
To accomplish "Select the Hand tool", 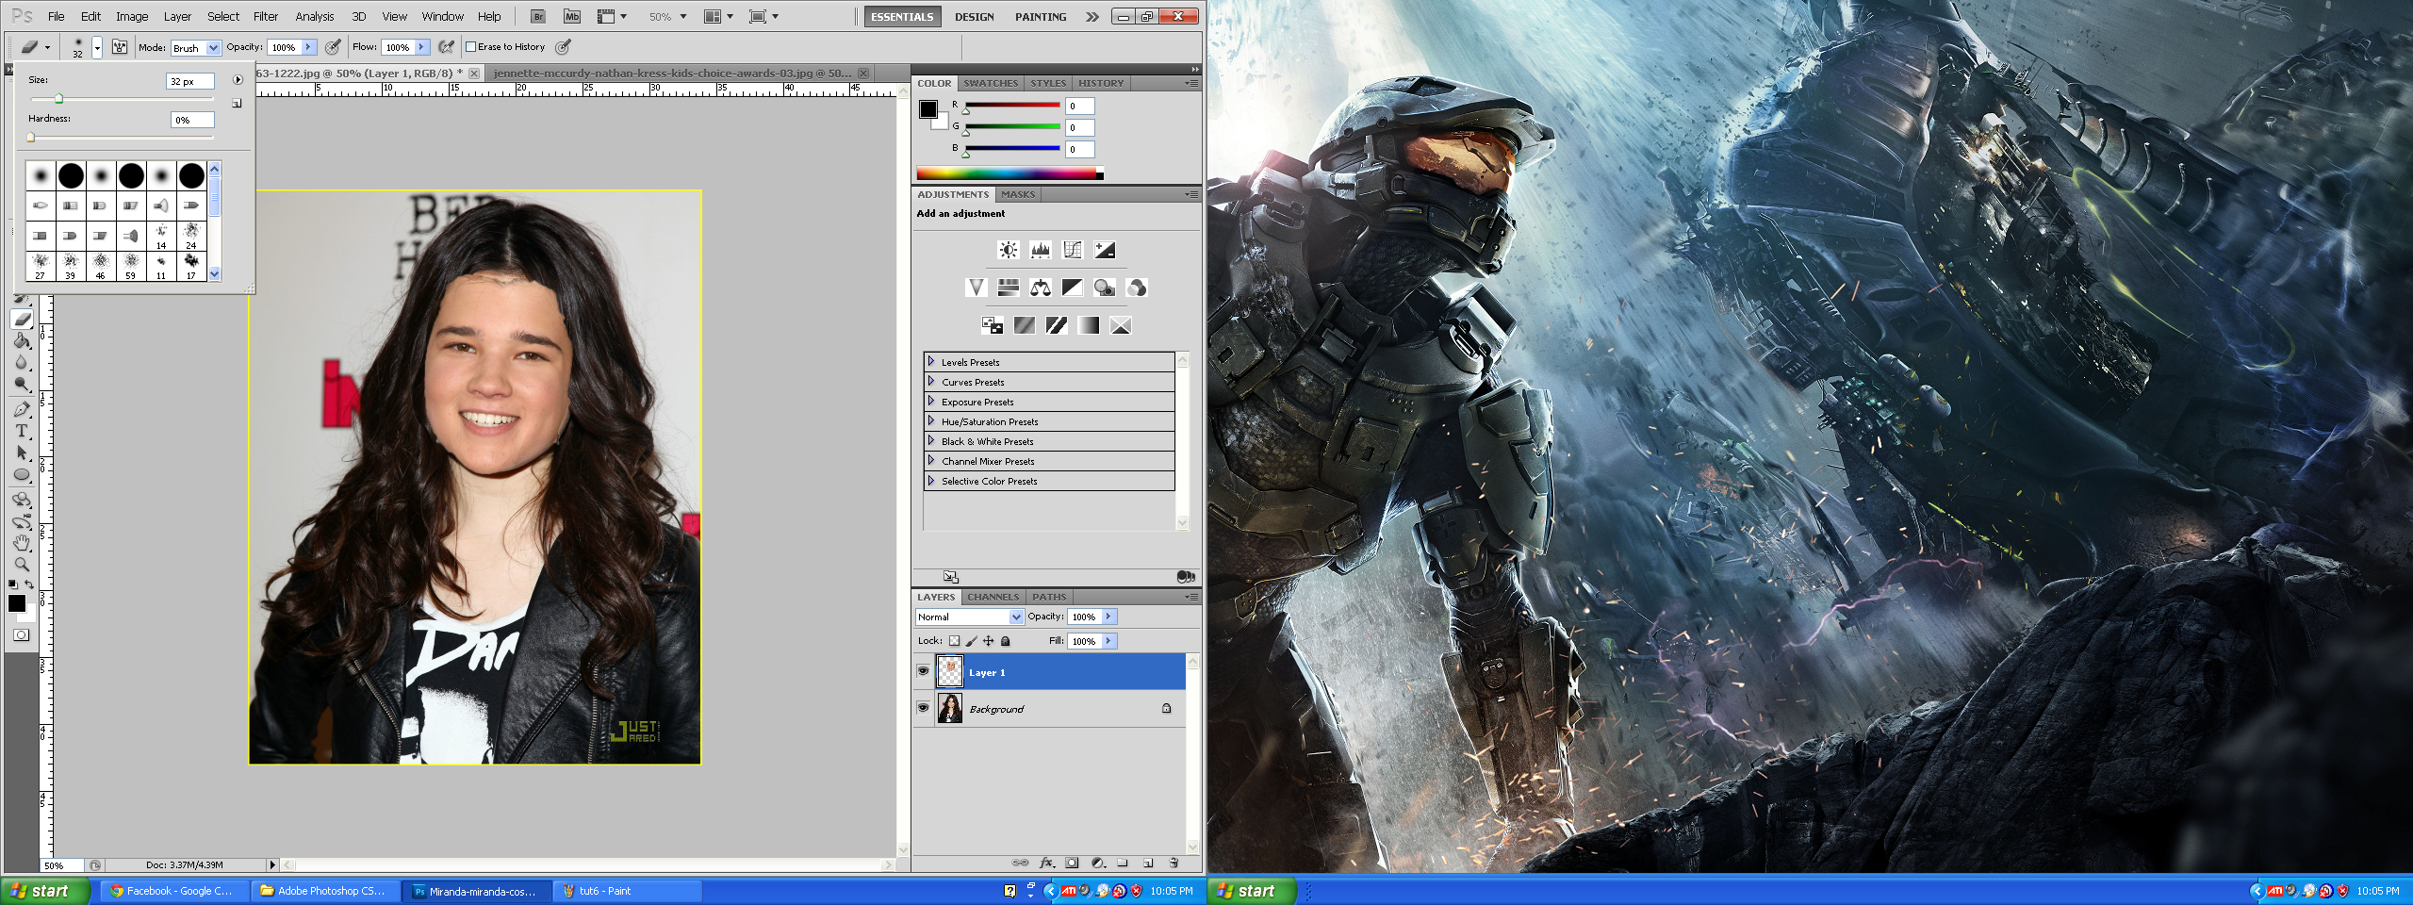I will (x=22, y=543).
